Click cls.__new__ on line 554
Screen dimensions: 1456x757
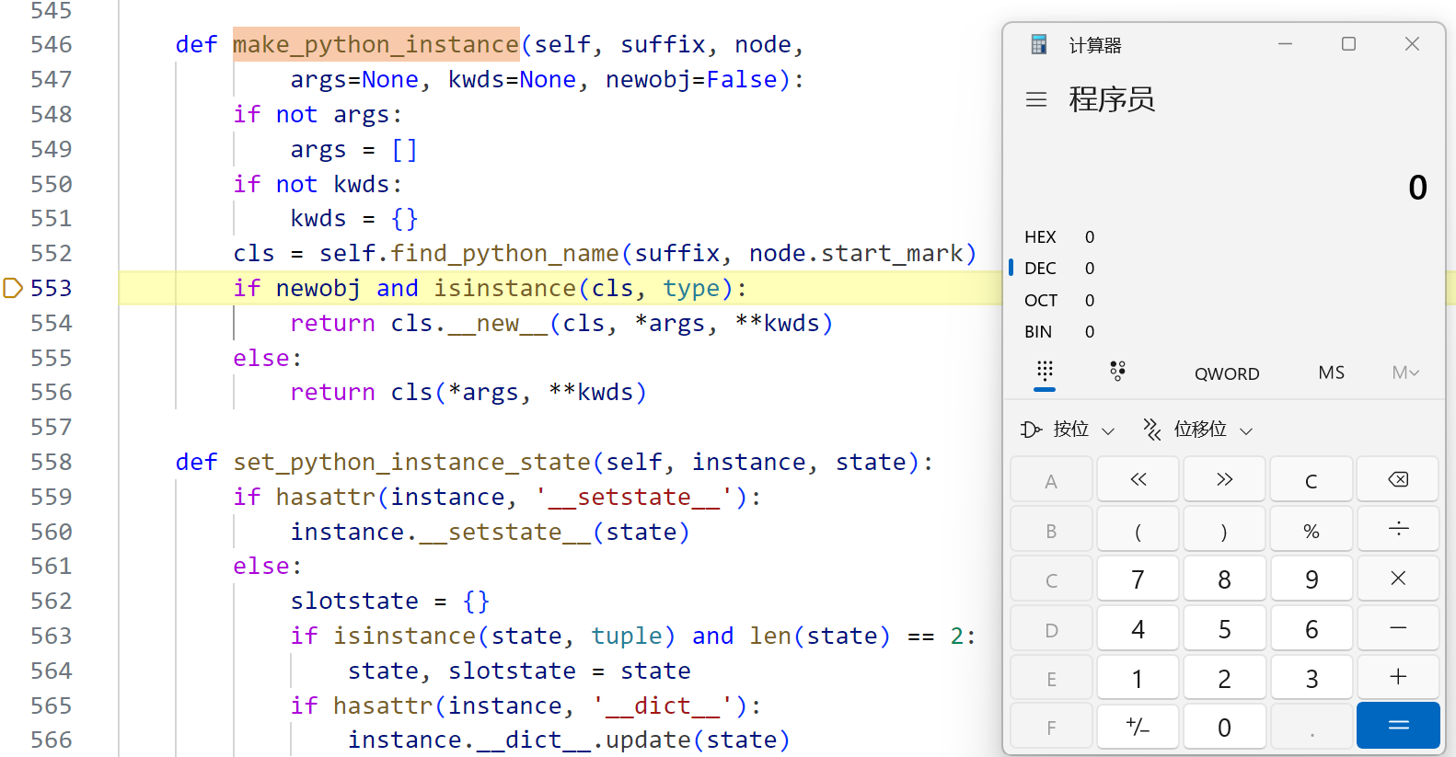pos(469,323)
